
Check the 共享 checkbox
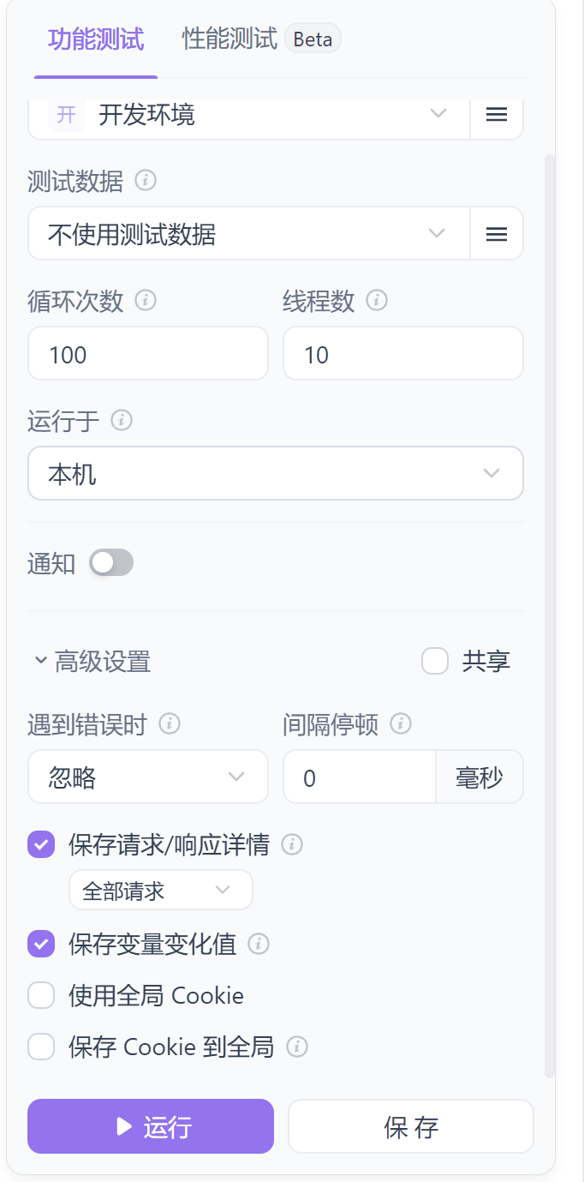pos(435,661)
